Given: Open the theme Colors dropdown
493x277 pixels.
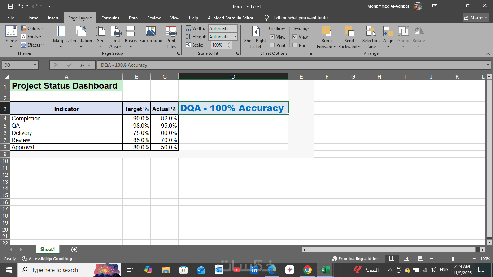Looking at the screenshot, I should pos(32,28).
